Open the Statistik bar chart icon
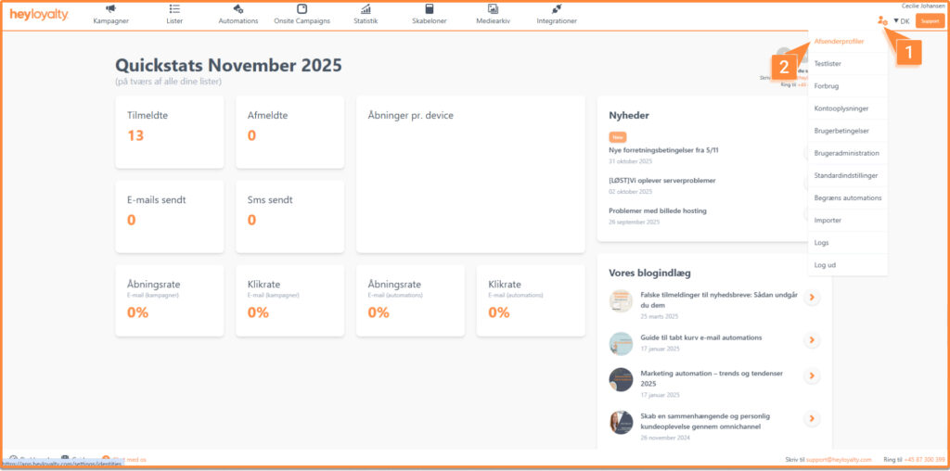Image resolution: width=950 pixels, height=471 pixels. point(366,9)
